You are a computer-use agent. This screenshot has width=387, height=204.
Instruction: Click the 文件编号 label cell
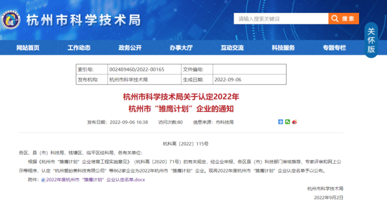tap(197, 69)
